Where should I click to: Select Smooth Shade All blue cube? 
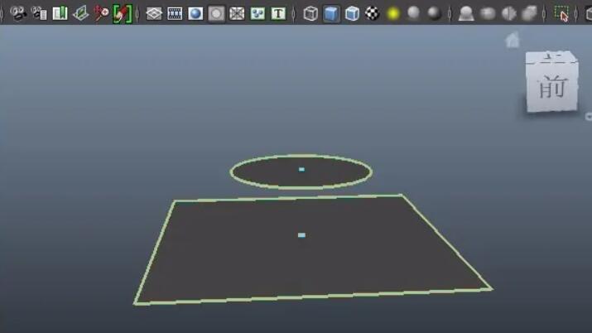(x=331, y=13)
